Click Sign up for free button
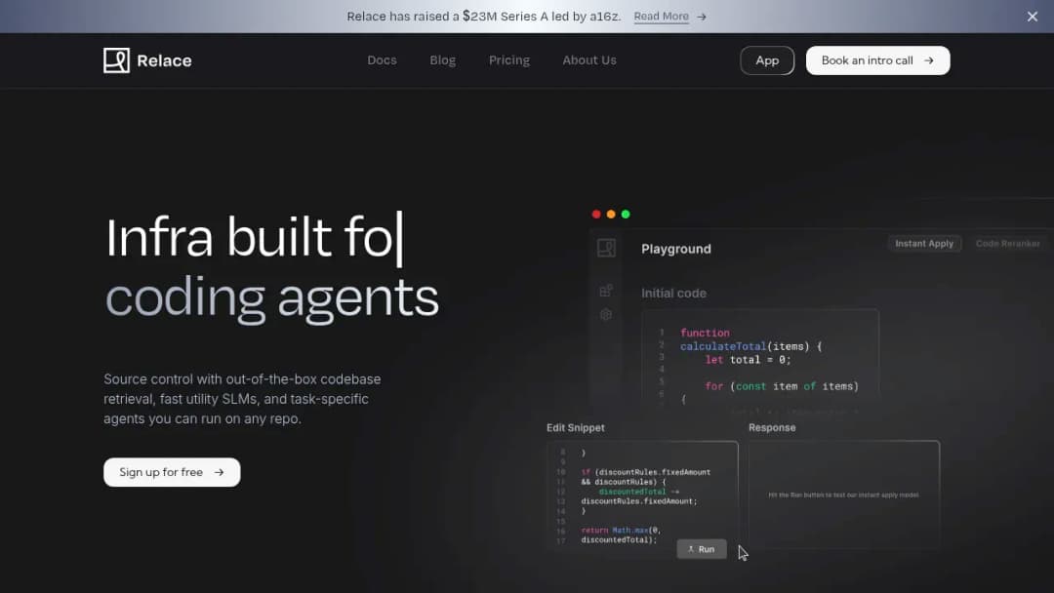1054x593 pixels. click(172, 472)
